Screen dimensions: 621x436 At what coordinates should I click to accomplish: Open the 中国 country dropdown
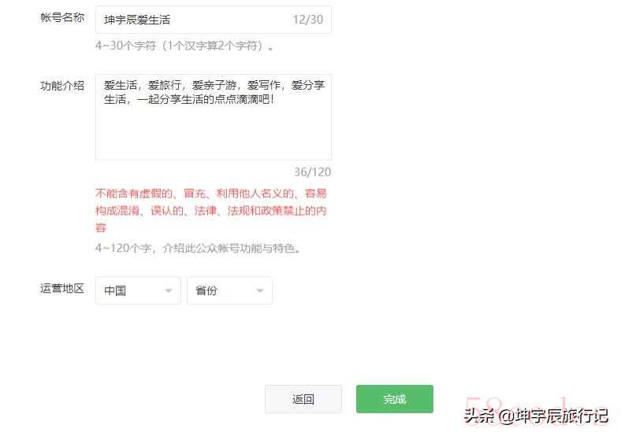pos(138,290)
